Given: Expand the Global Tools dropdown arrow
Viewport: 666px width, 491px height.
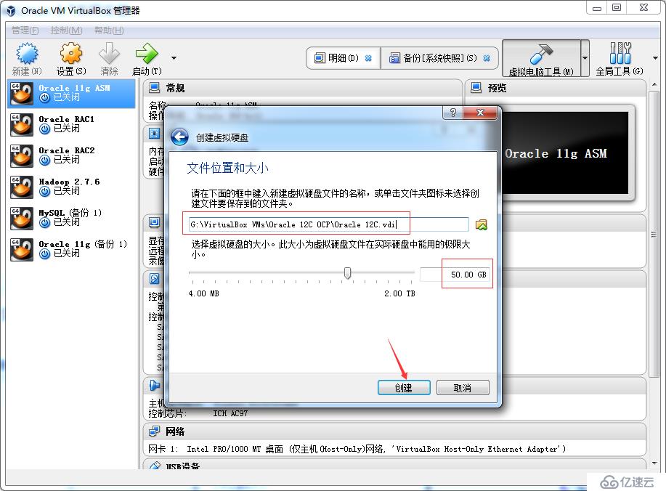Looking at the screenshot, I should pyautogui.click(x=655, y=58).
